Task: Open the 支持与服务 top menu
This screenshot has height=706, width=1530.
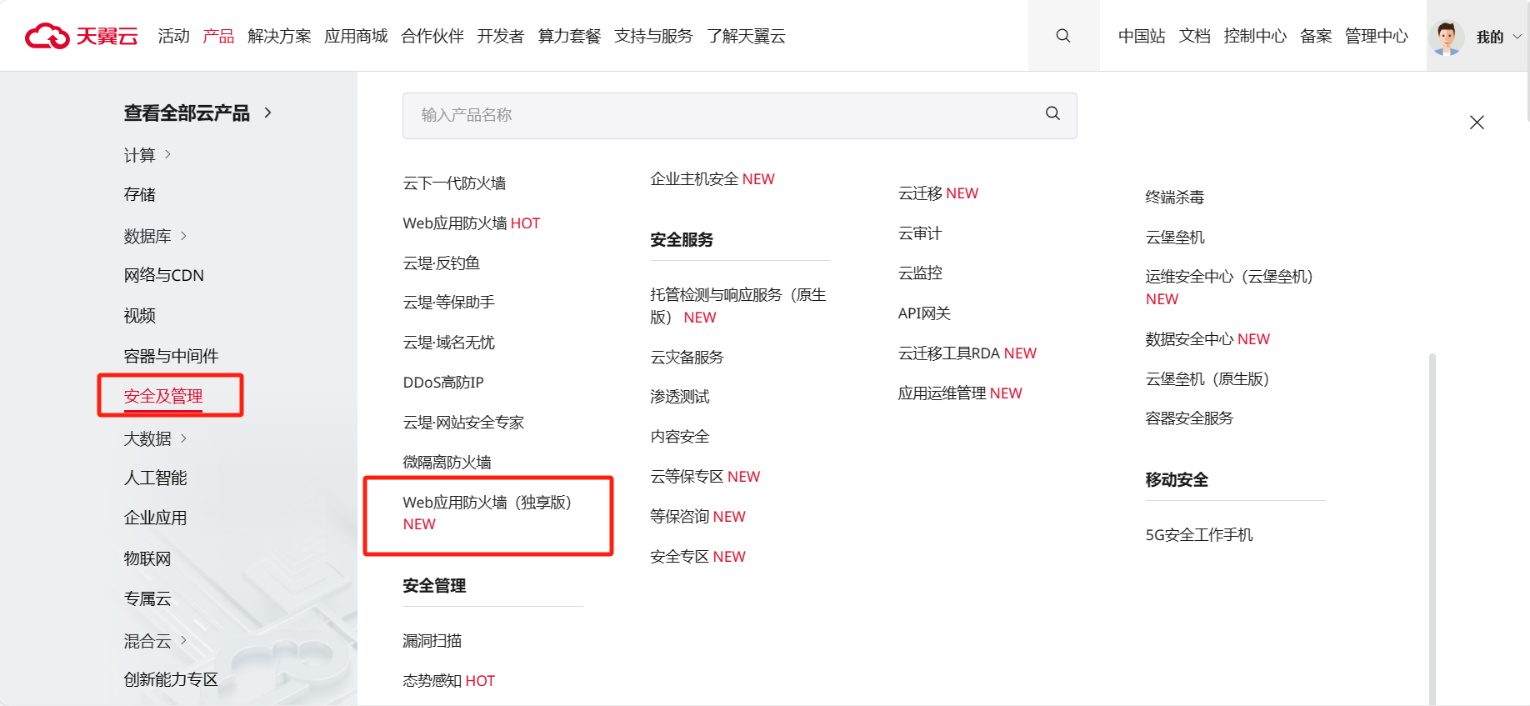Action: pos(653,36)
